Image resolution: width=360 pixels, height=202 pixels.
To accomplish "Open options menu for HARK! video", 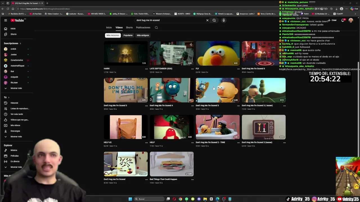I will point(146,69).
